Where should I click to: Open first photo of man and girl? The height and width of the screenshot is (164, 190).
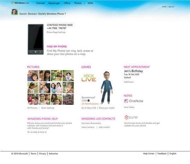(33, 76)
